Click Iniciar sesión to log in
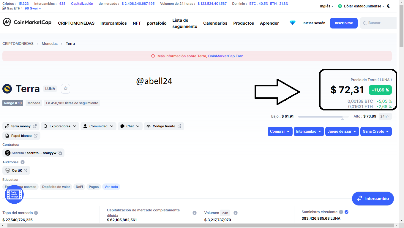The width and height of the screenshot is (404, 228). tap(314, 23)
